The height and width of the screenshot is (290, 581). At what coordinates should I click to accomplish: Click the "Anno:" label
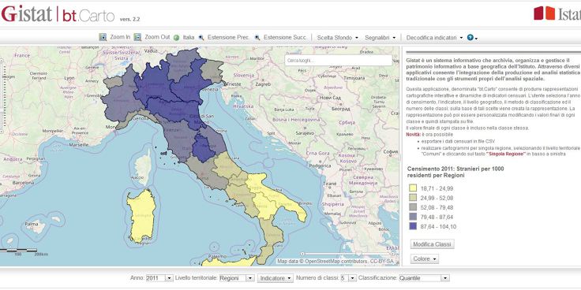[137, 278]
